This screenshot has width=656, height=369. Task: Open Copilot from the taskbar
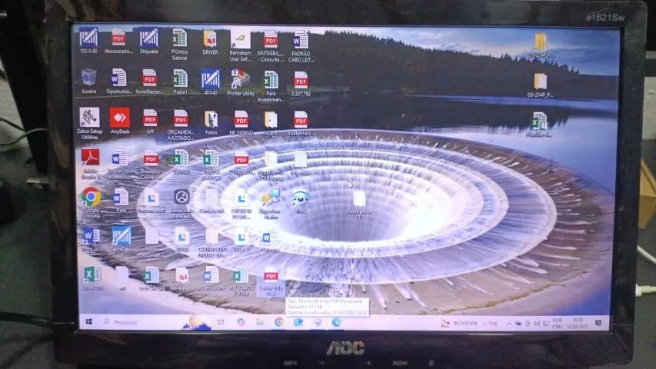[x=241, y=322]
